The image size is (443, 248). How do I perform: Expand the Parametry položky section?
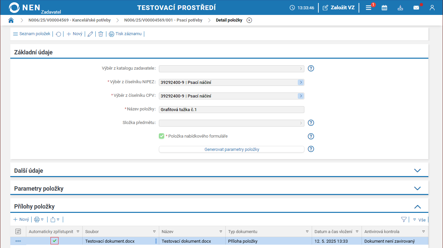point(417,189)
